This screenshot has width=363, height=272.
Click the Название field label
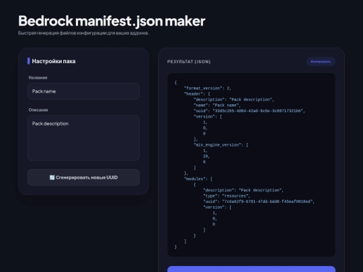tap(38, 78)
